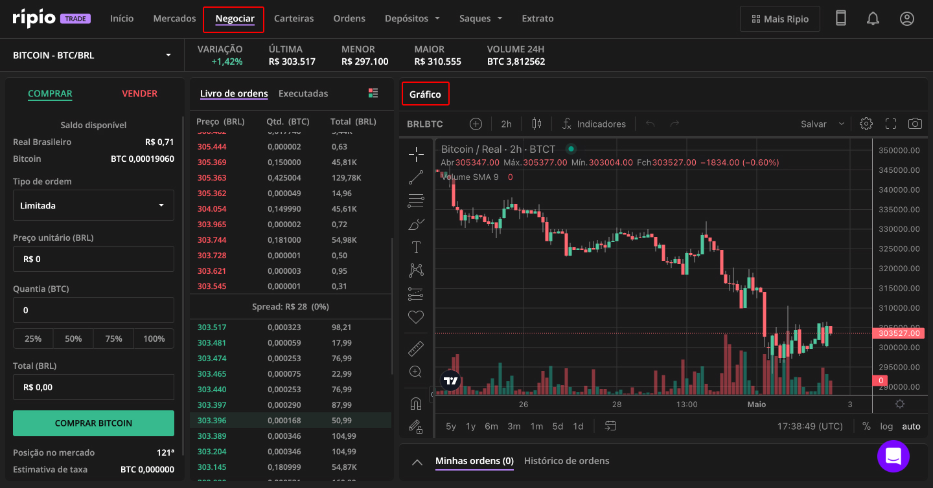Viewport: 933px width, 488px height.
Task: Open the 2h interval selector
Action: pyautogui.click(x=506, y=124)
